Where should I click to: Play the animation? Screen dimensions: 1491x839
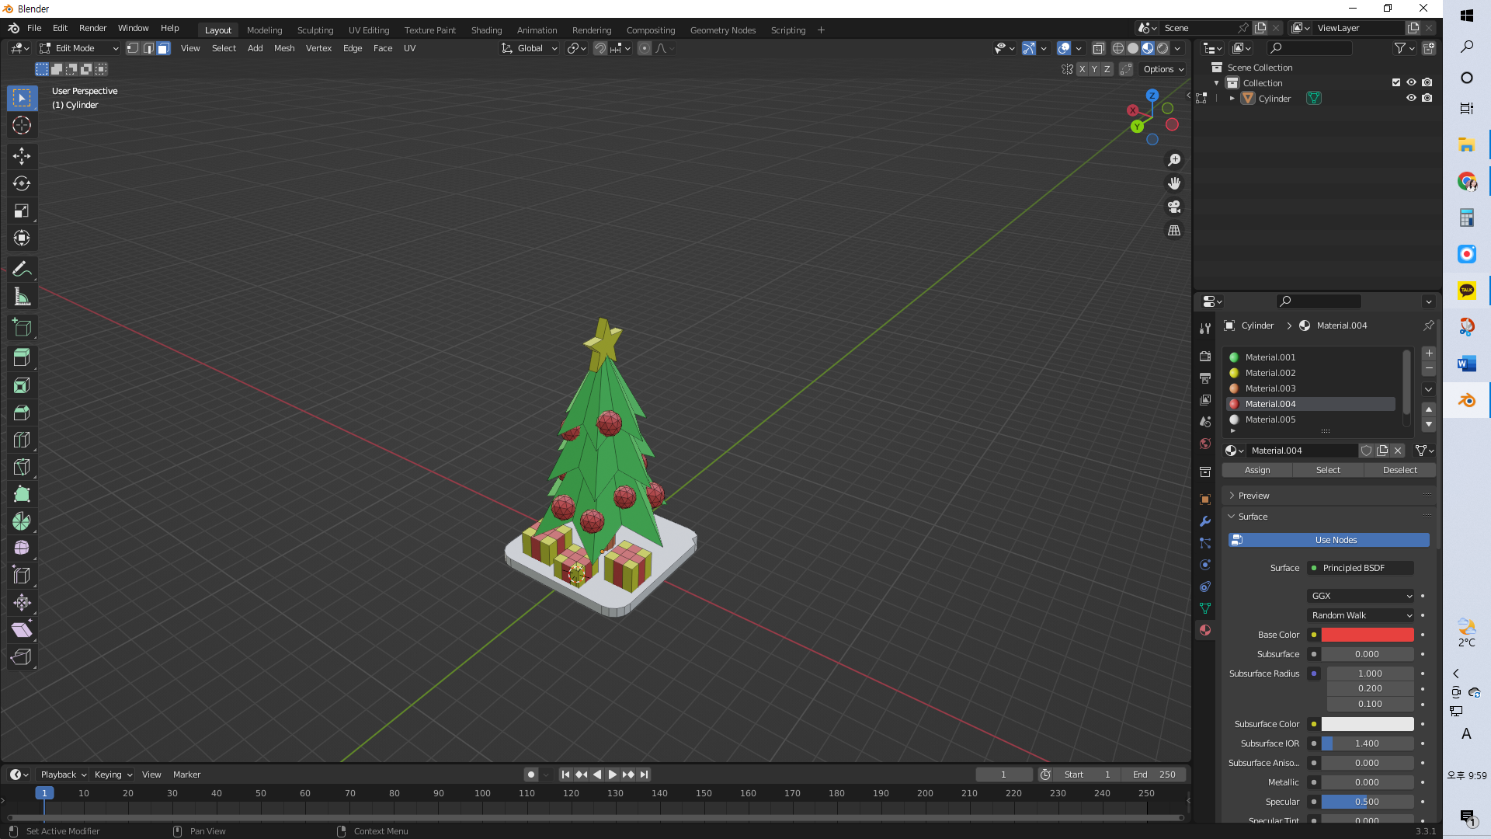(613, 775)
